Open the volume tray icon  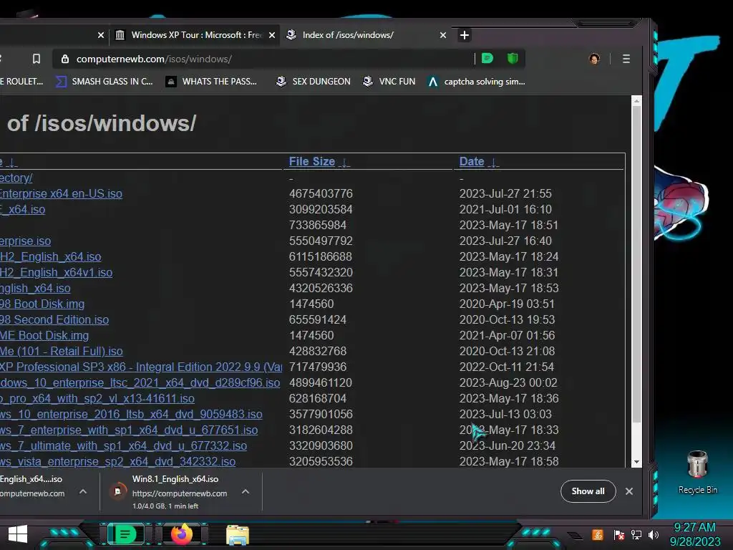654,534
